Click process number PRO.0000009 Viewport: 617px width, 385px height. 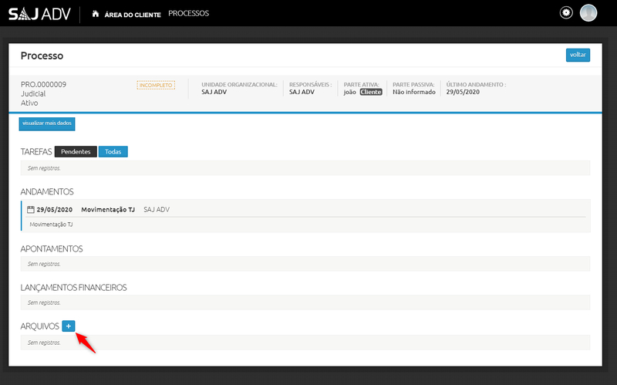pyautogui.click(x=43, y=84)
